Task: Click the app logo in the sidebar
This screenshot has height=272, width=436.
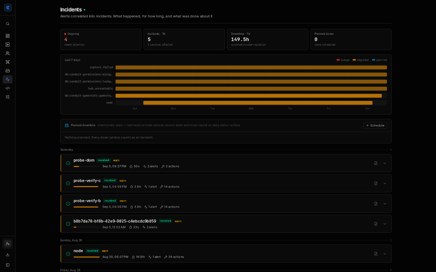Action: click(x=8, y=8)
